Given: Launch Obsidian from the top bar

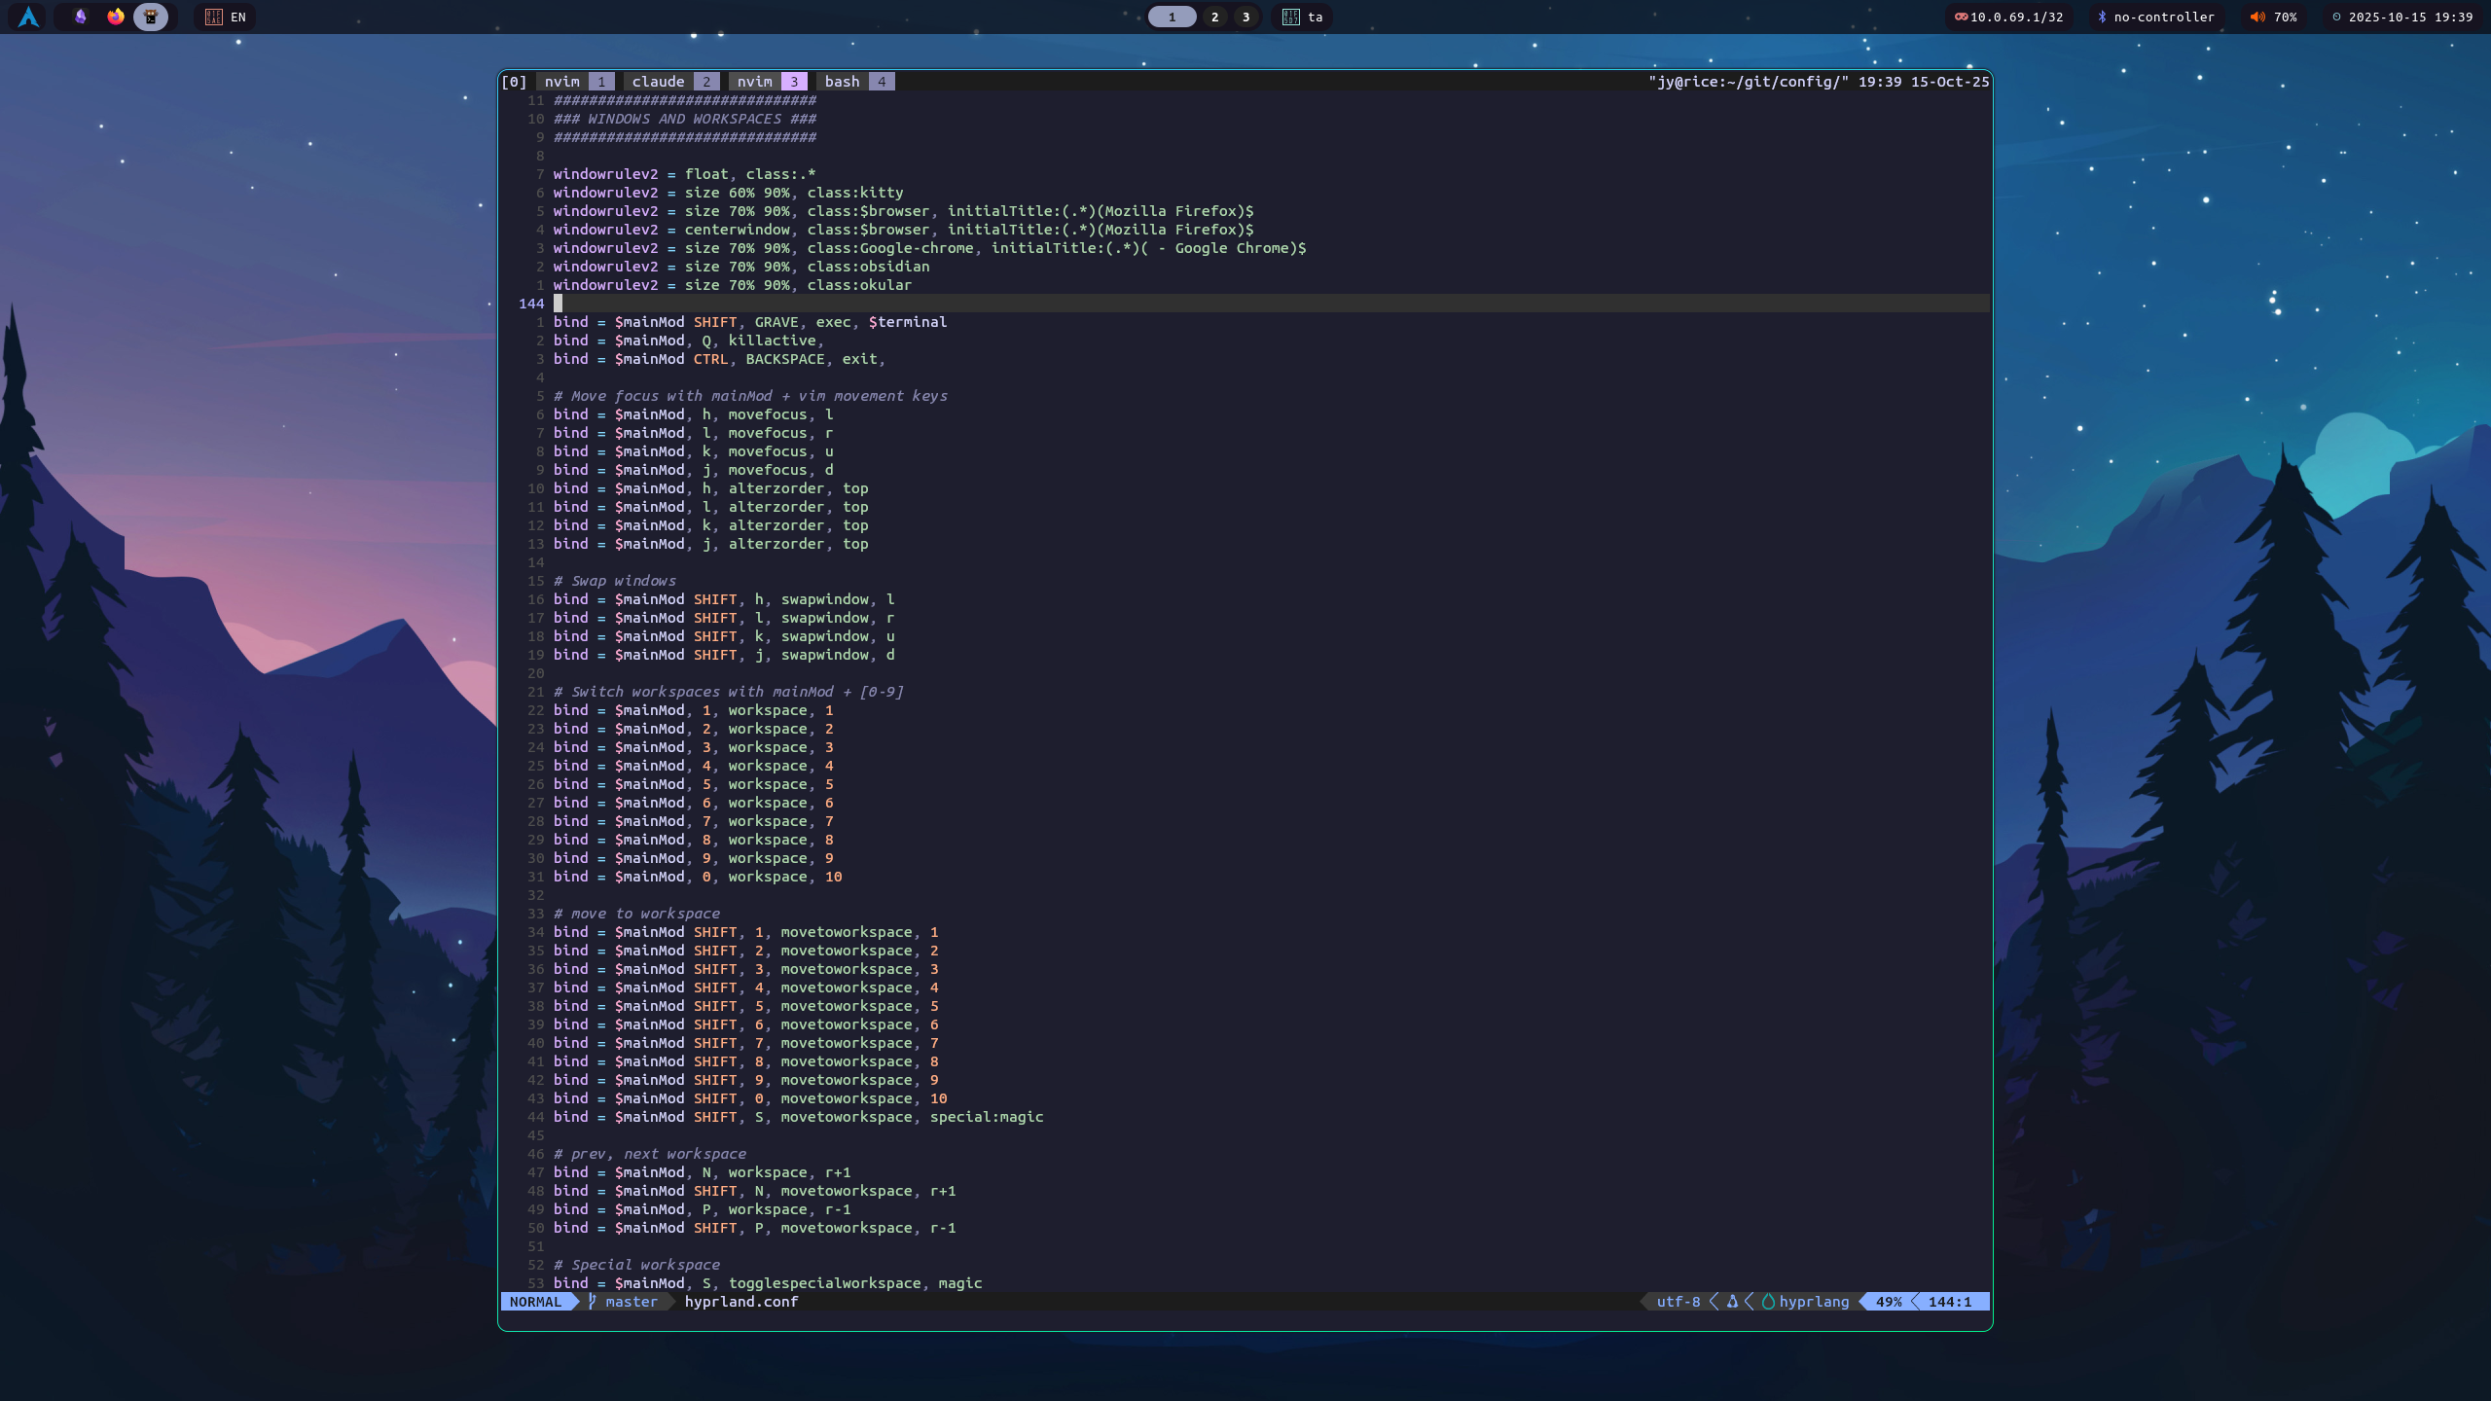Looking at the screenshot, I should (x=81, y=17).
